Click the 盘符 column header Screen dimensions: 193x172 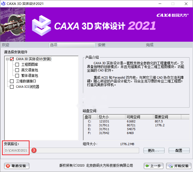tap(90, 117)
